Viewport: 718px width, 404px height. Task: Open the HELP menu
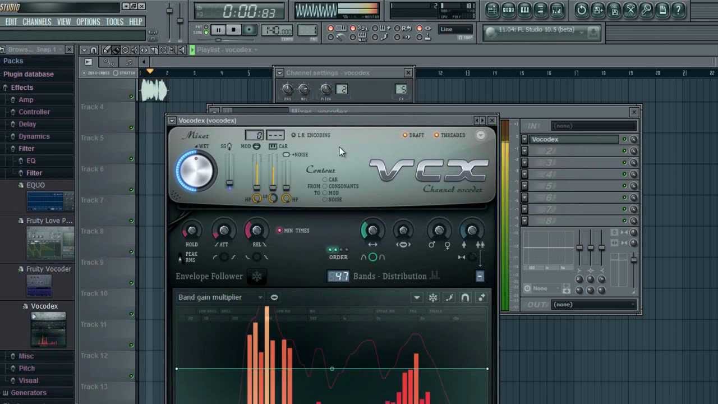click(x=136, y=22)
